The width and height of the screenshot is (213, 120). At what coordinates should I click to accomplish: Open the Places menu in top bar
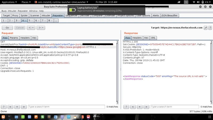(26, 2)
